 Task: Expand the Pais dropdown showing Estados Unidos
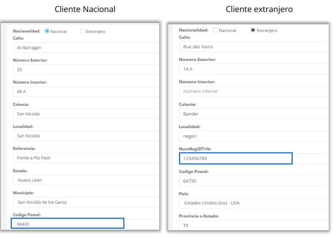point(253,203)
